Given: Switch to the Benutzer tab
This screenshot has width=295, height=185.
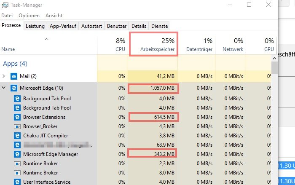Looking at the screenshot, I should (x=117, y=26).
